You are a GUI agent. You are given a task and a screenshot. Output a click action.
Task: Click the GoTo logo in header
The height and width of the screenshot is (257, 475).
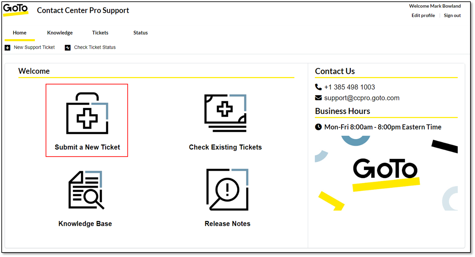tap(15, 10)
